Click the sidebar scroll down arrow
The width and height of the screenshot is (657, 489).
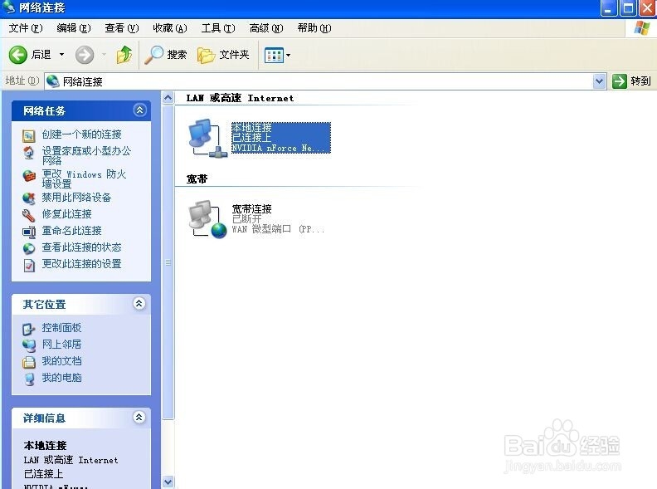tap(168, 482)
